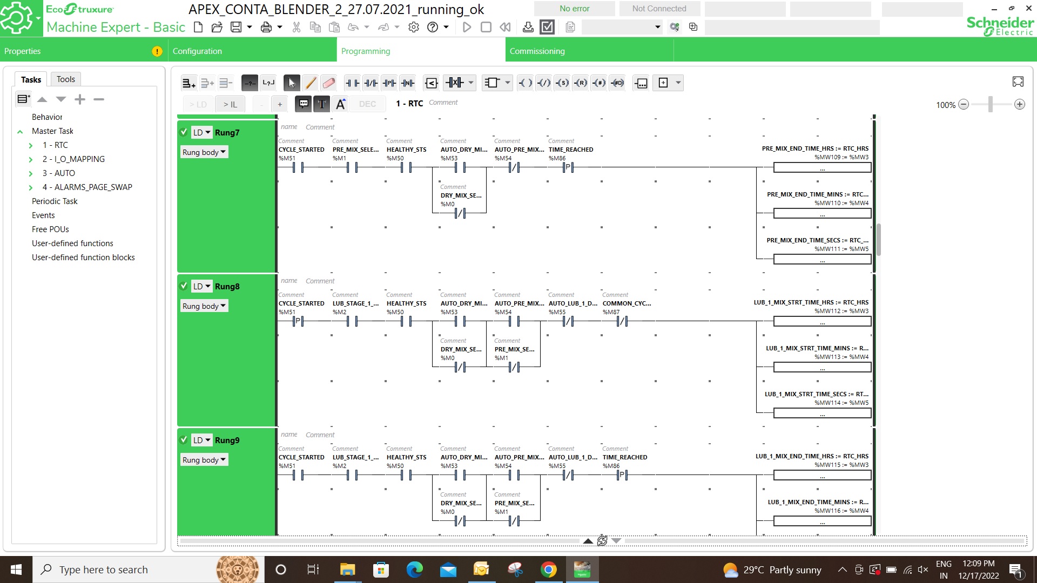1037x583 pixels.
Task: Expand the 3 - AUTO tree node
Action: [31, 173]
